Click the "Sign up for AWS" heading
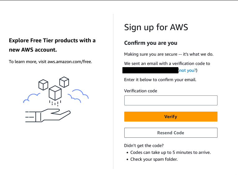 156,27
